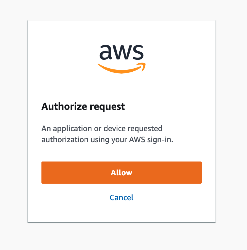Select the 'Authorize request' heading
Image resolution: width=247 pixels, height=250 pixels.
point(83,106)
